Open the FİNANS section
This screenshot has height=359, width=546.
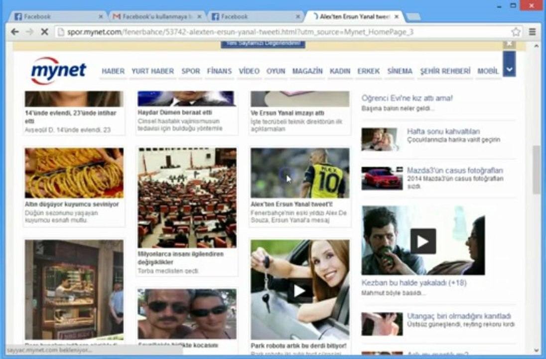point(219,71)
